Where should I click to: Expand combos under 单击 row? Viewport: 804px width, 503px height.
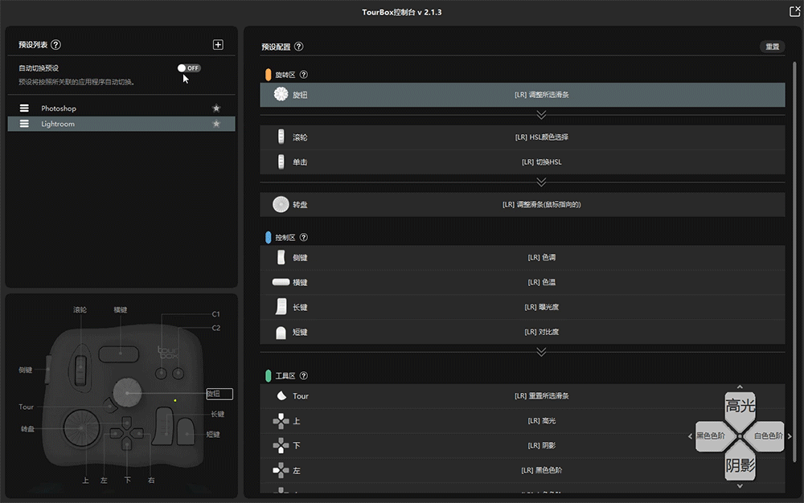(x=541, y=182)
